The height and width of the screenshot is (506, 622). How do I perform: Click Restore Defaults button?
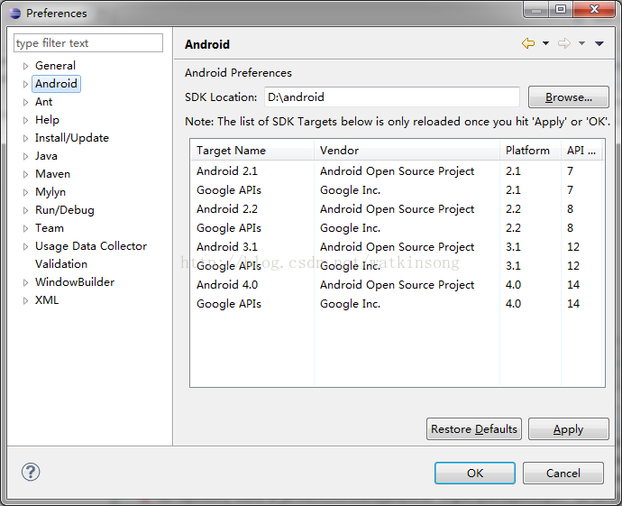pos(474,429)
